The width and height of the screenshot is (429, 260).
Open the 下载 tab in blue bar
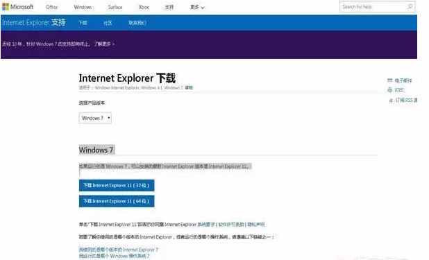[83, 23]
